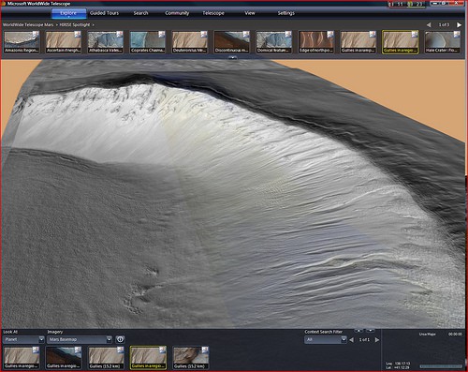Open the Context Search Filter dropdown

[326, 339]
